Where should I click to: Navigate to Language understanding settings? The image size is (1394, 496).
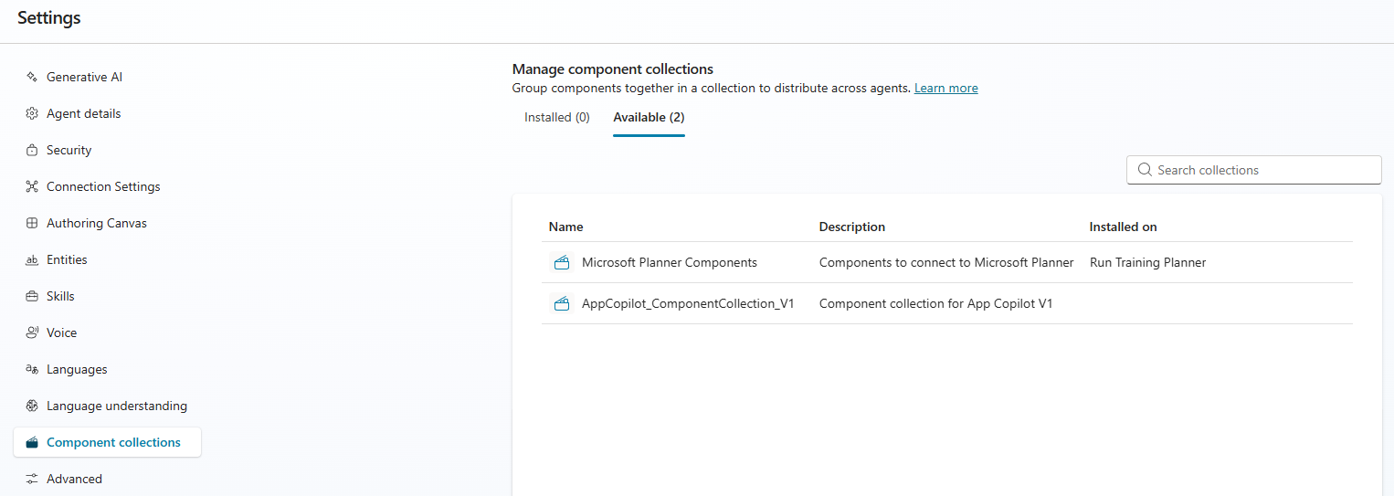[x=116, y=406]
